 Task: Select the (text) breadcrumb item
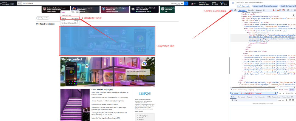point(292,90)
